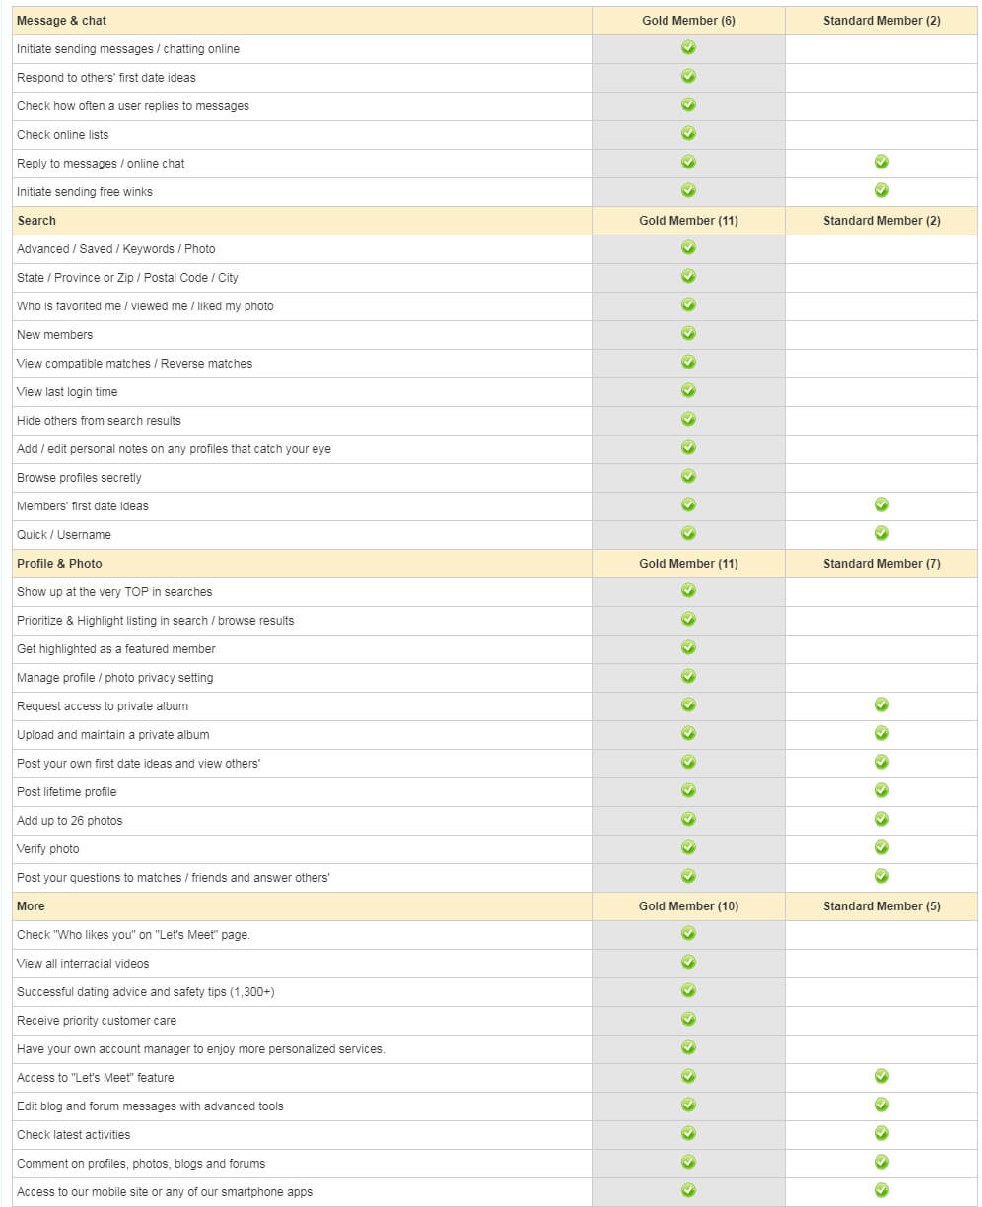Click Gold checkmark for 'View all interracial videos'

pos(688,962)
